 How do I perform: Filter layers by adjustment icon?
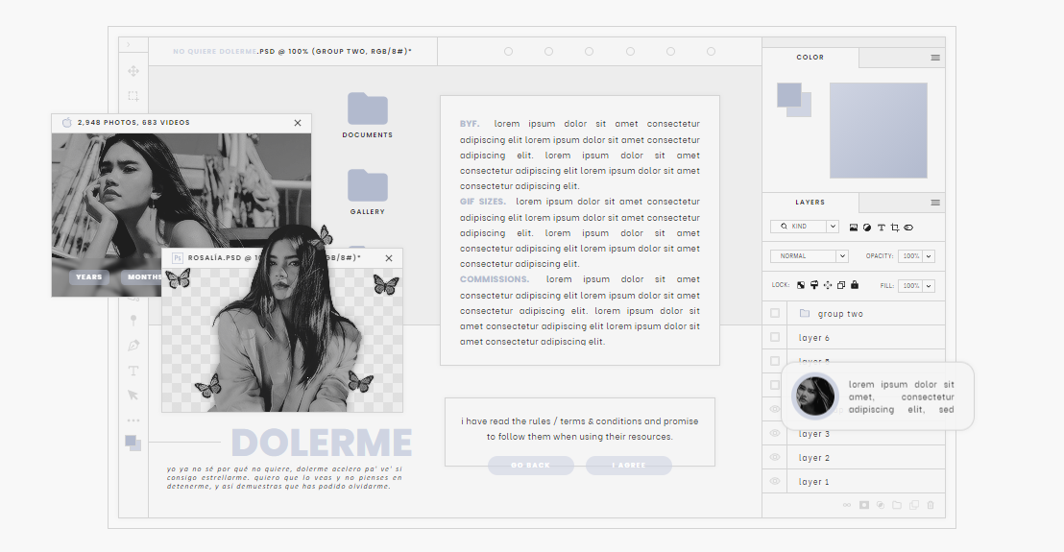(x=867, y=228)
